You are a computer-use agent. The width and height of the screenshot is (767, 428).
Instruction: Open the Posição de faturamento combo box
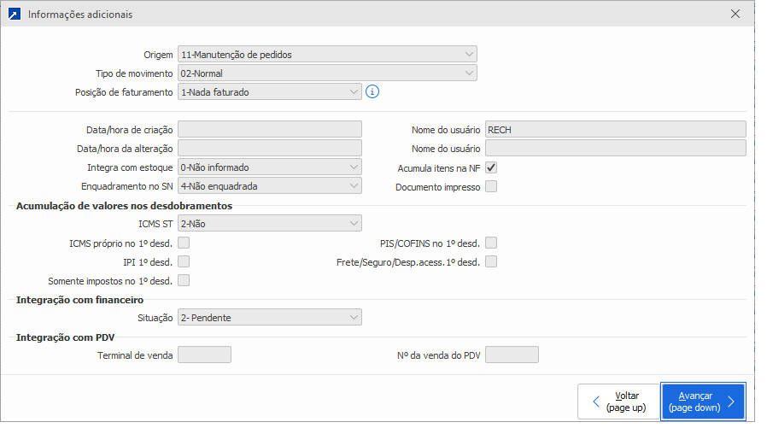click(x=270, y=91)
